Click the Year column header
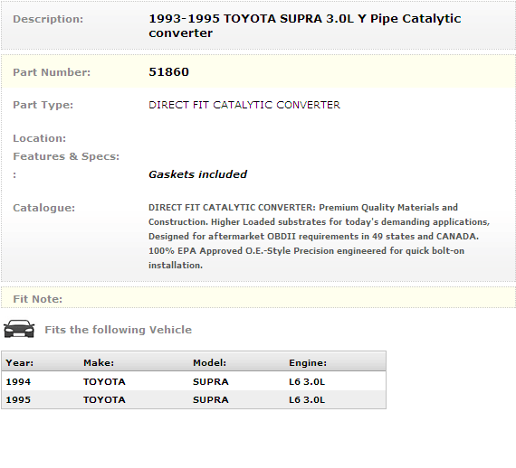The height and width of the screenshot is (468, 516). (20, 362)
